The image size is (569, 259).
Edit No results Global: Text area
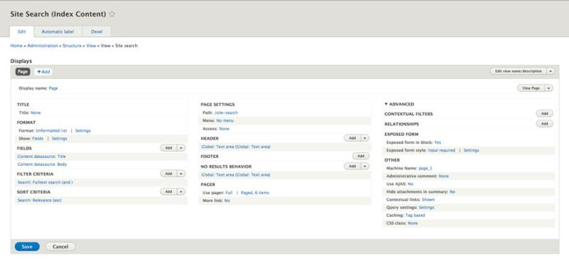pyautogui.click(x=235, y=175)
